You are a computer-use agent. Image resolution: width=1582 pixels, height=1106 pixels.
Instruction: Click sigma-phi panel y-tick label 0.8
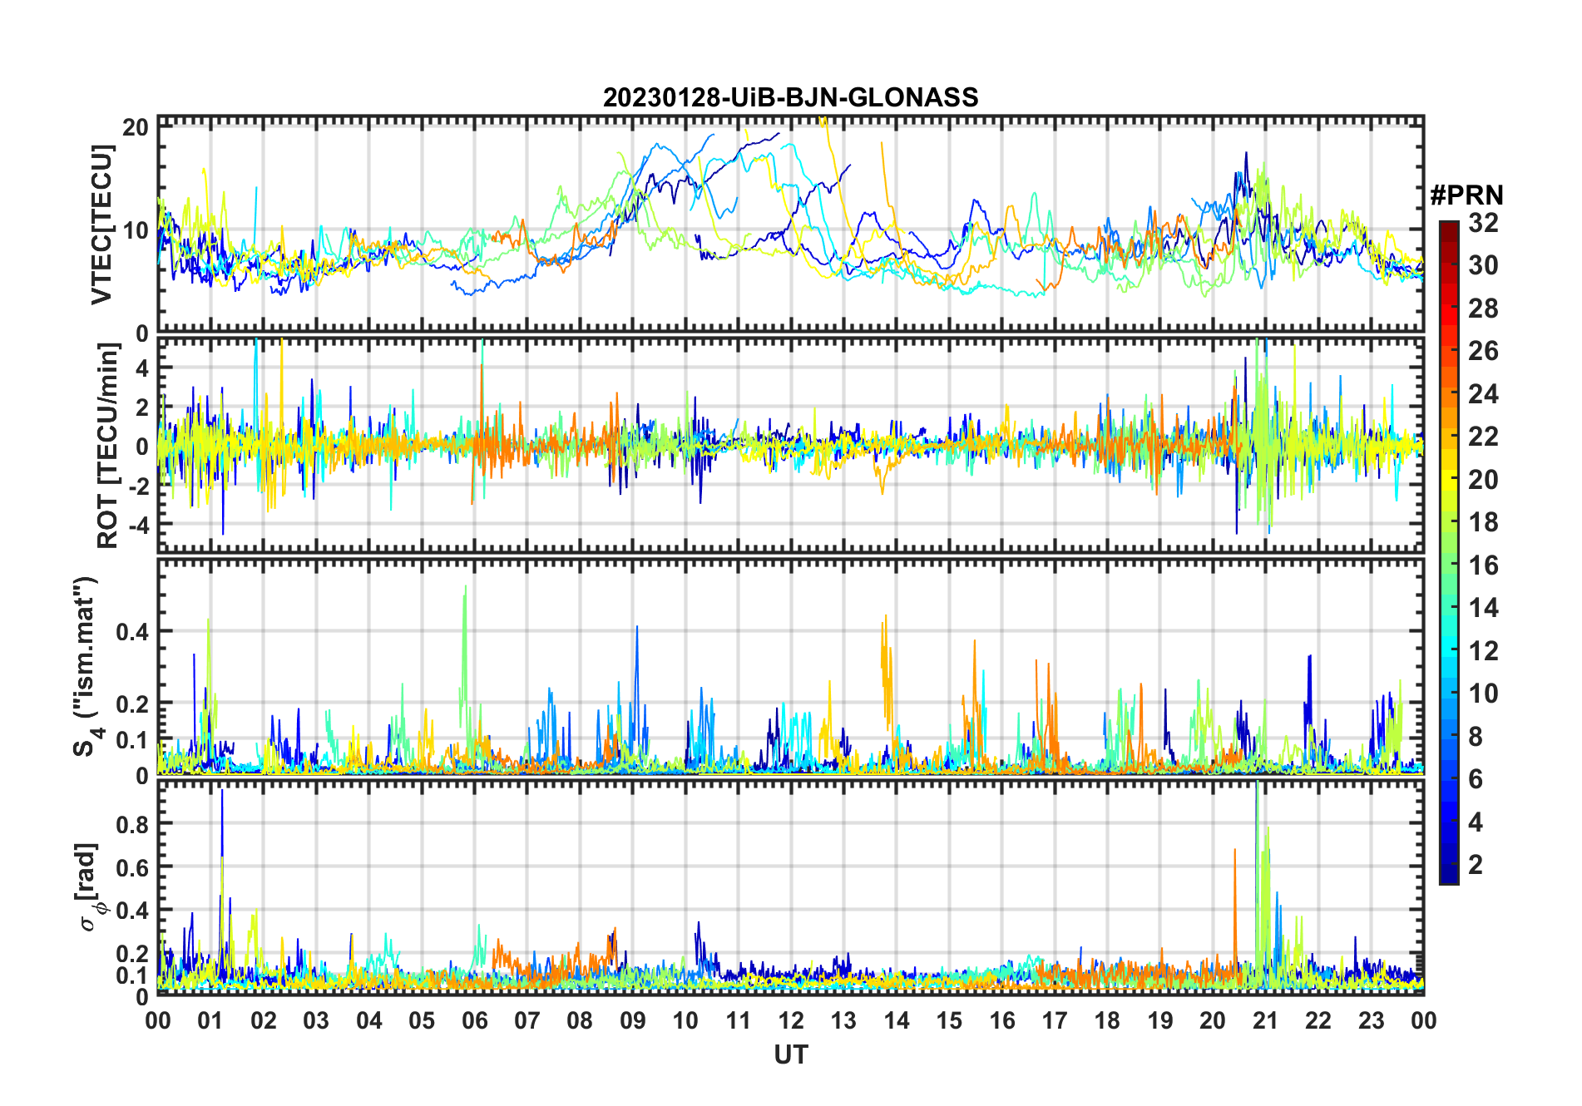click(133, 824)
